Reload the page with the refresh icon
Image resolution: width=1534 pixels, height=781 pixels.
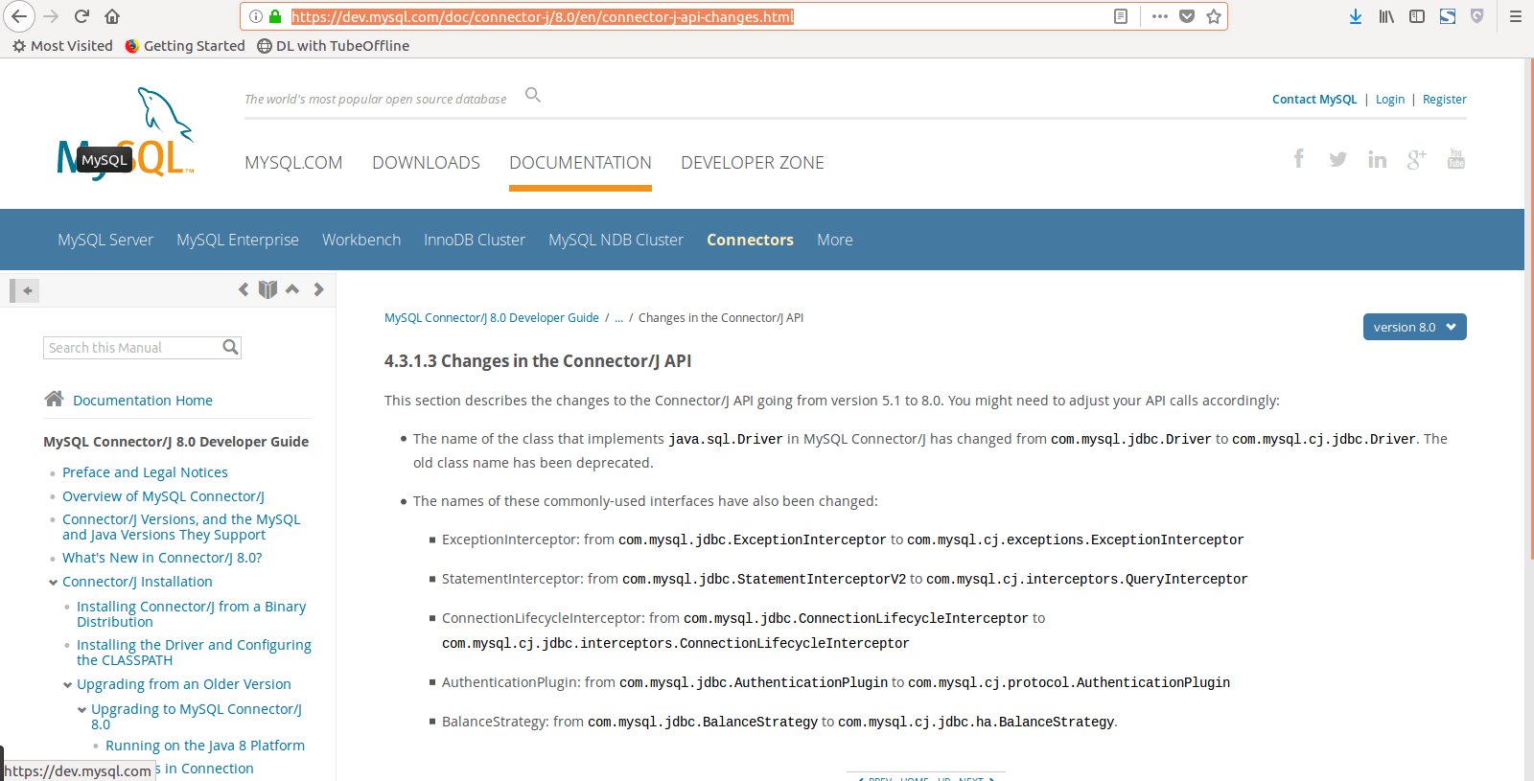pos(81,16)
